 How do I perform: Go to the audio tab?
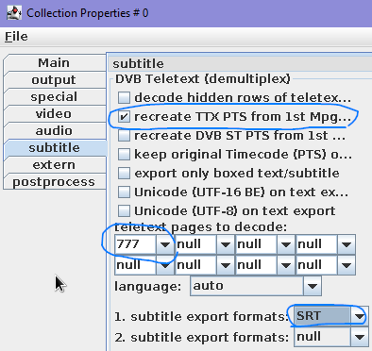pyautogui.click(x=54, y=131)
